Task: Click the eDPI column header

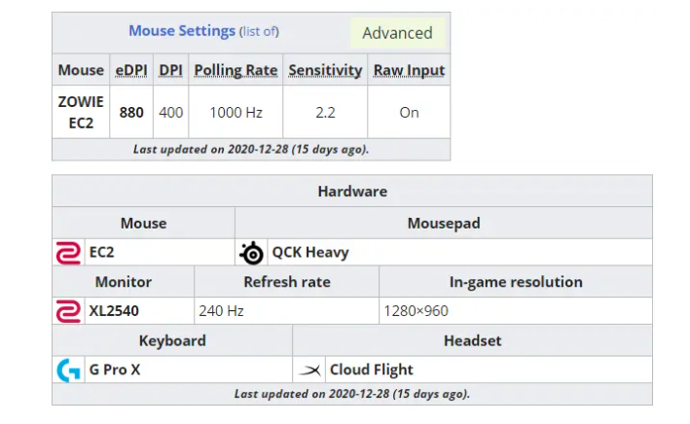Action: pyautogui.click(x=131, y=70)
